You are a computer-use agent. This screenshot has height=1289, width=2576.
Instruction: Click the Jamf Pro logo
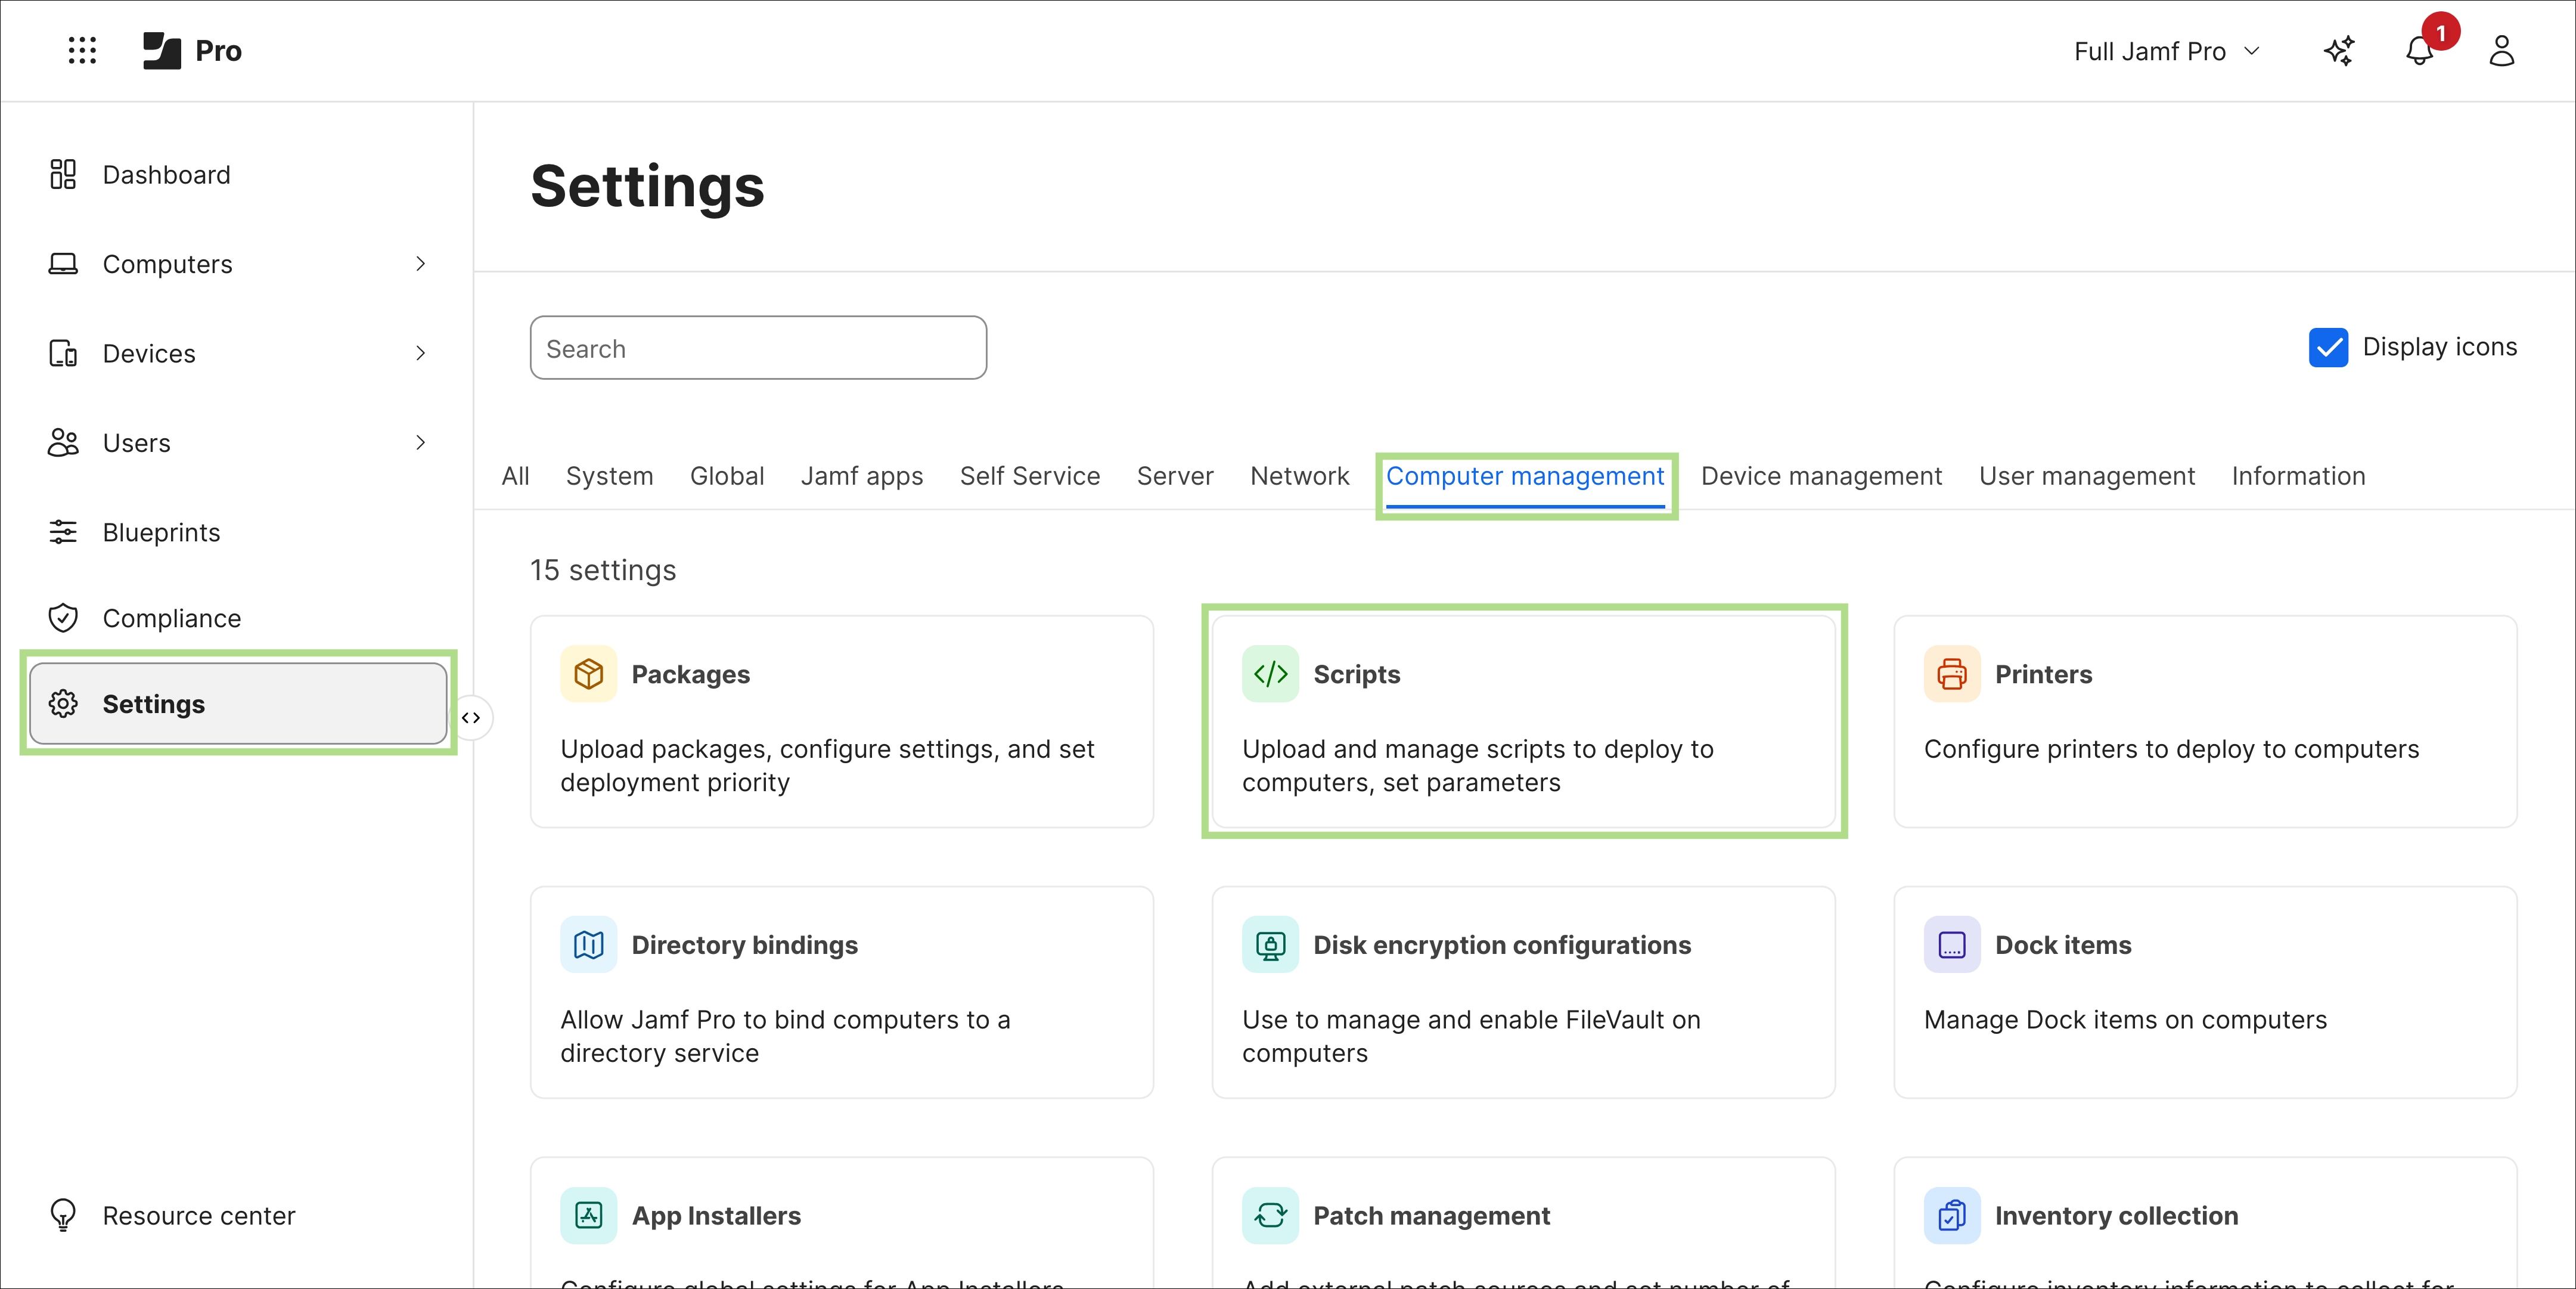(x=192, y=50)
